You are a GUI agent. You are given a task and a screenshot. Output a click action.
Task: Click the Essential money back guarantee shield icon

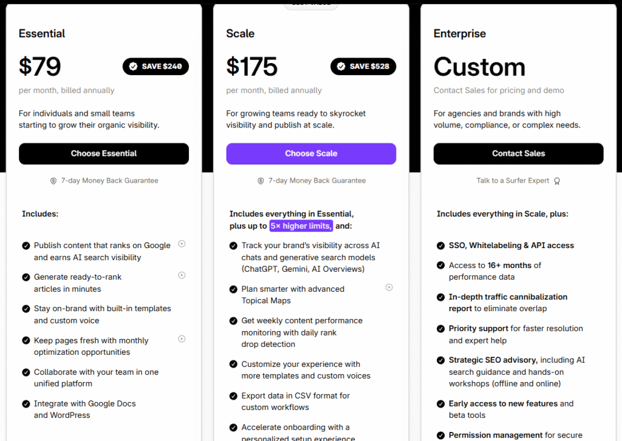(x=53, y=181)
